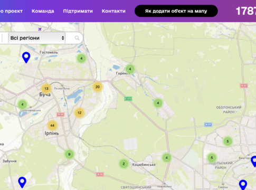Click the Про проєкт link
Image resolution: width=256 pixels, height=190 pixels.
click(11, 11)
